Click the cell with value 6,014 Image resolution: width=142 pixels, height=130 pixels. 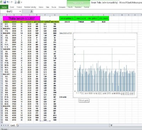coord(93,22)
